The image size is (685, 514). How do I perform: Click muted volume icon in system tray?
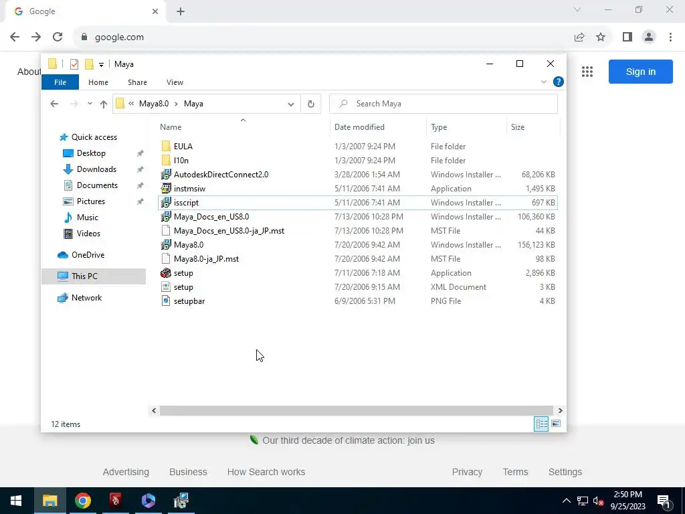tap(598, 501)
